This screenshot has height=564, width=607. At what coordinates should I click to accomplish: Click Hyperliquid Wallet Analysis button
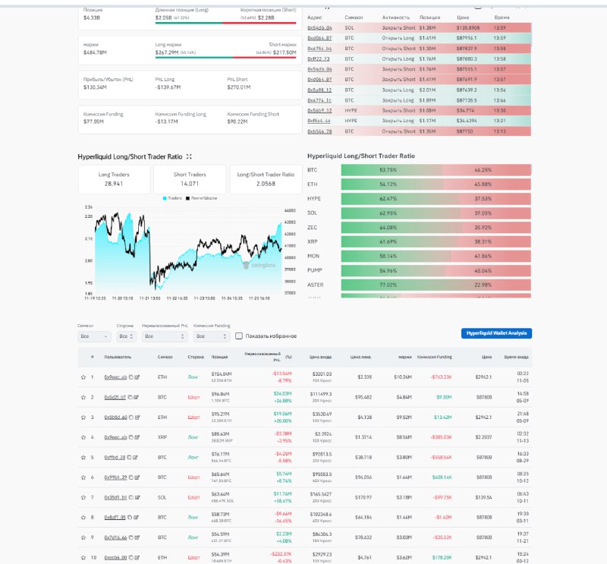[x=496, y=333]
